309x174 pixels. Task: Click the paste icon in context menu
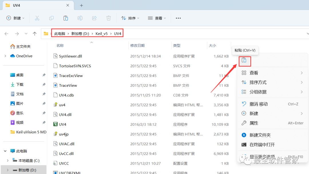tap(244, 60)
